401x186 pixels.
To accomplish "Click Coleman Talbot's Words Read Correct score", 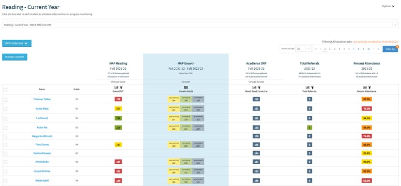I will tap(256, 99).
